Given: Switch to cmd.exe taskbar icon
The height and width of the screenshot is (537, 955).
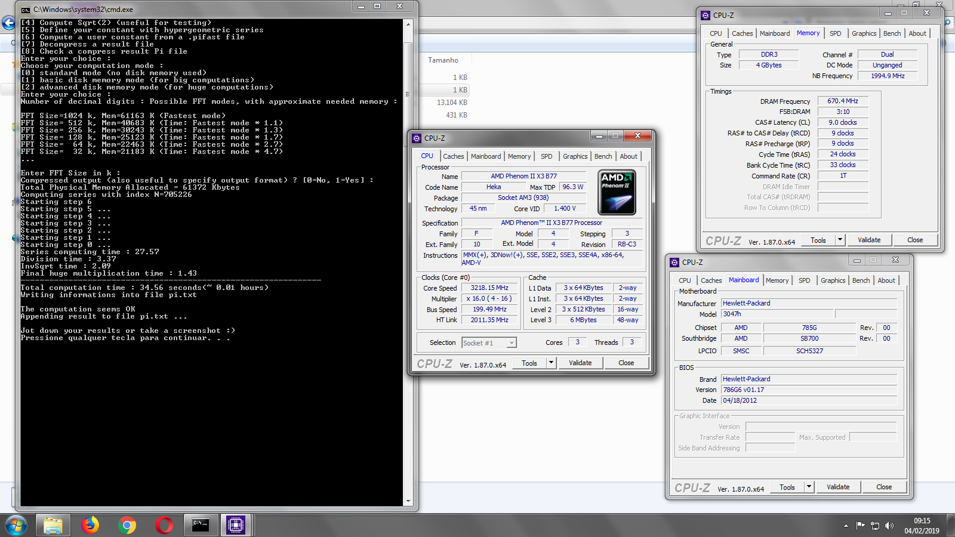Looking at the screenshot, I should [201, 526].
